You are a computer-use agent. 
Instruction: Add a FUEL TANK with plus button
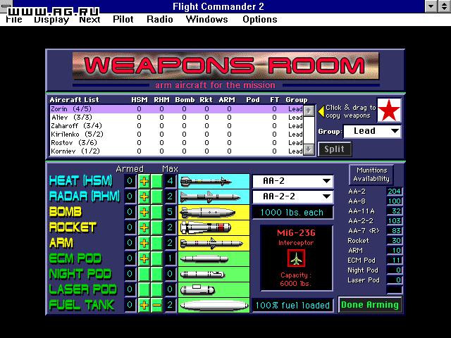pyautogui.click(x=144, y=305)
